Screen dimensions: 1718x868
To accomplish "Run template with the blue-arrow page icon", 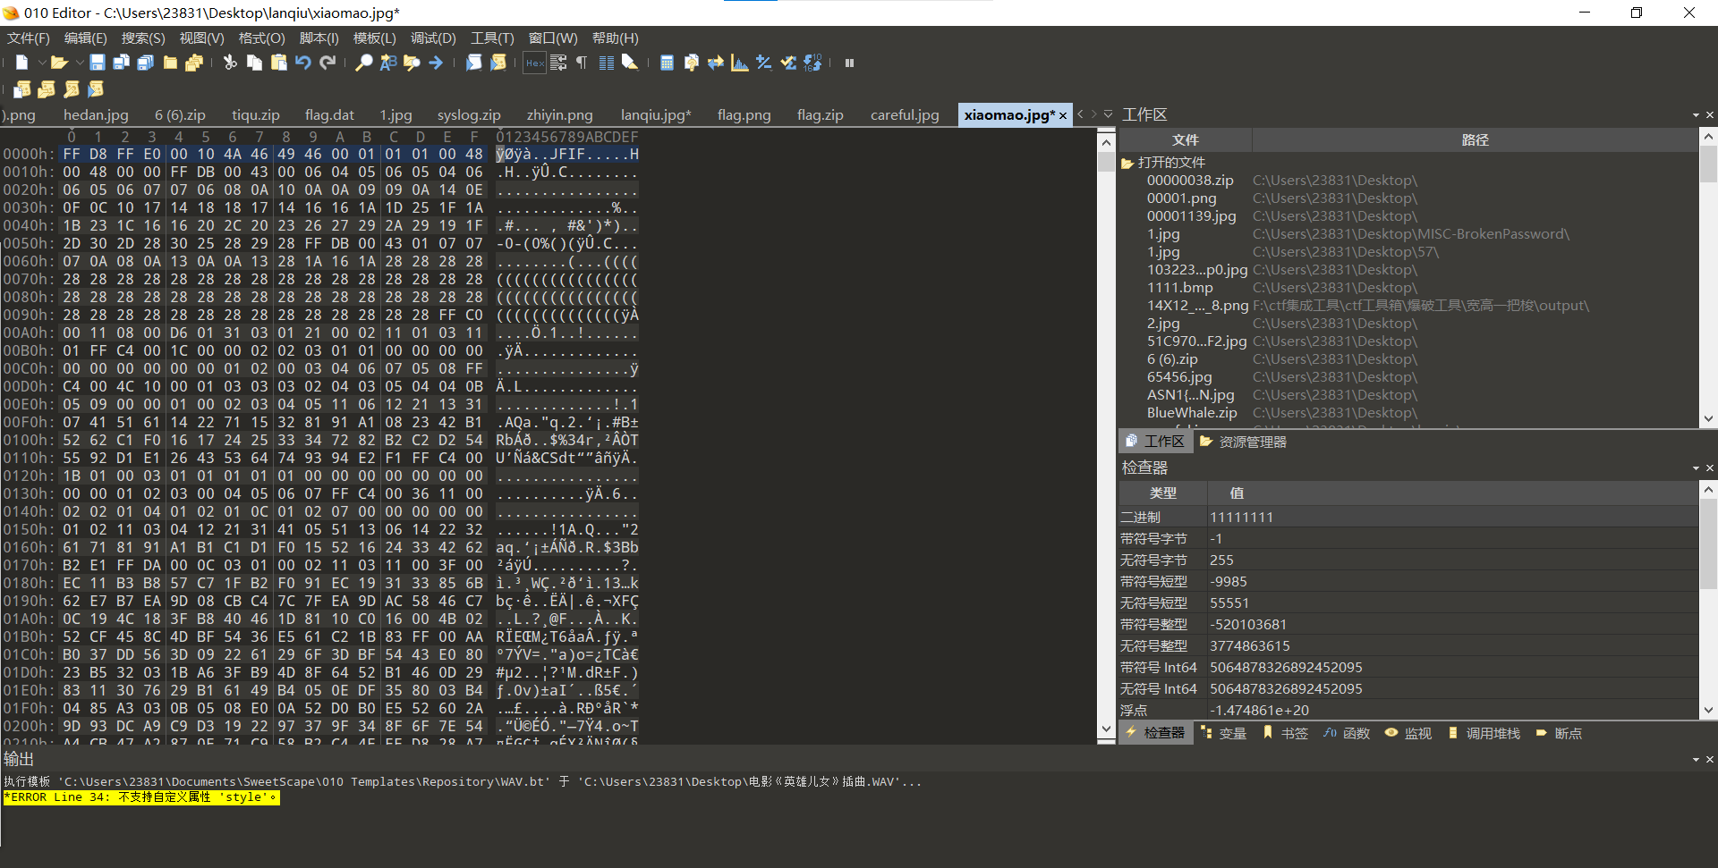I will click(x=473, y=63).
